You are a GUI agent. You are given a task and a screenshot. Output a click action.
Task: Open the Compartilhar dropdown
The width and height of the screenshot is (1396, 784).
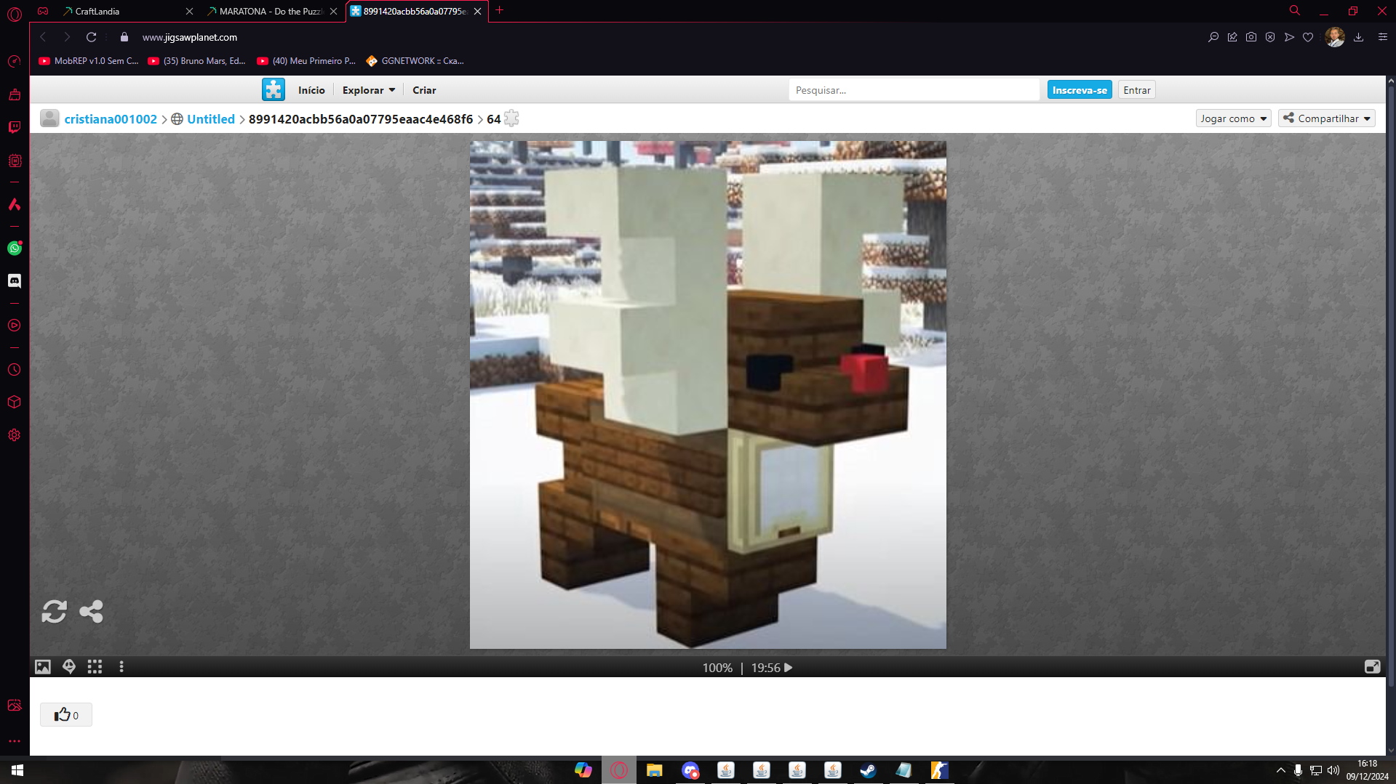pos(1327,118)
